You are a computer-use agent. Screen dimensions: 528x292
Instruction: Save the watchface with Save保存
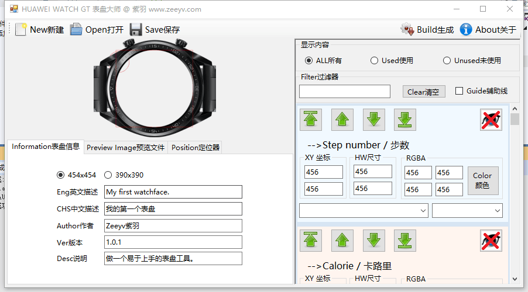click(x=136, y=30)
